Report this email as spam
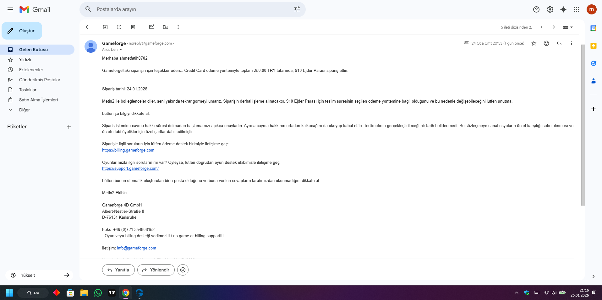Viewport: 602px width, 300px height. (x=119, y=27)
